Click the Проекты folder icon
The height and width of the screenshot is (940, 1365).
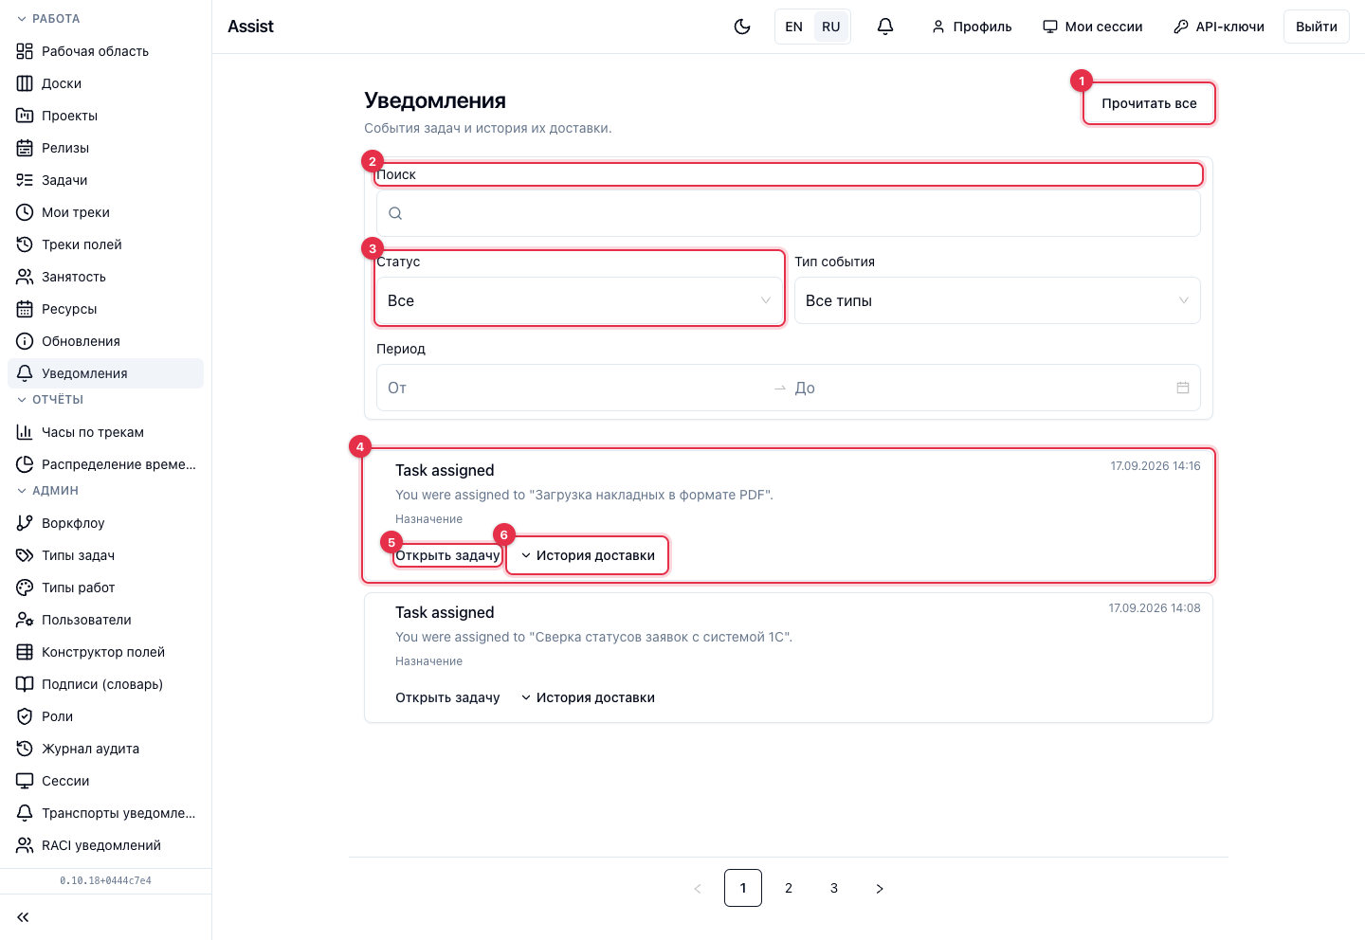click(x=25, y=116)
